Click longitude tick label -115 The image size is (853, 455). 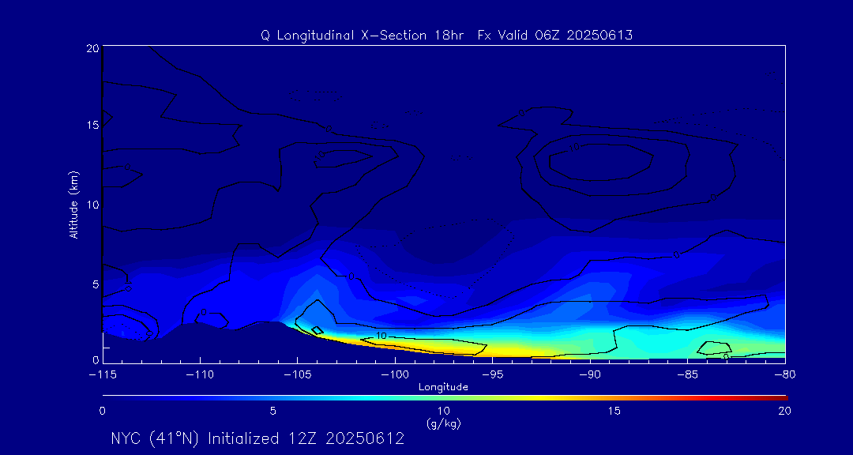tap(103, 374)
